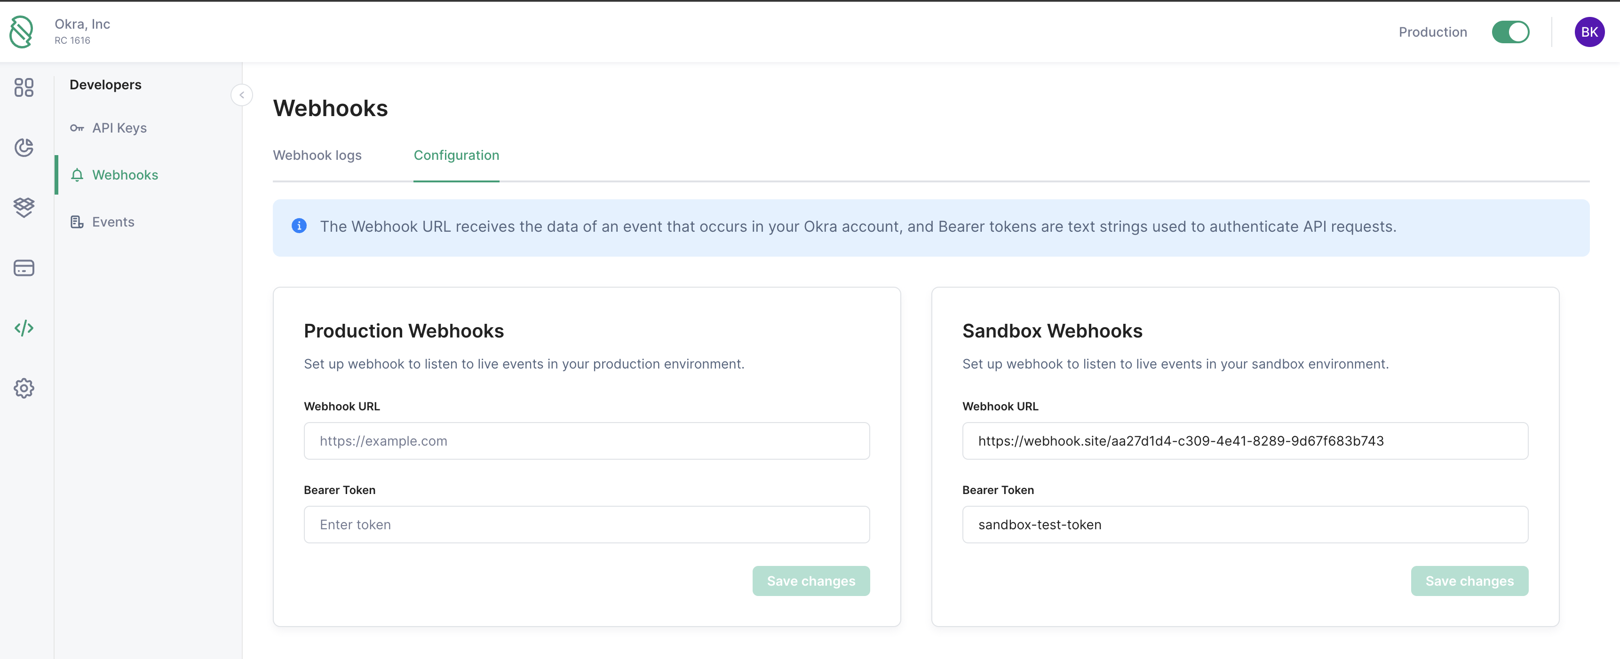The image size is (1620, 659).
Task: Select the Configuration tab
Action: [456, 155]
